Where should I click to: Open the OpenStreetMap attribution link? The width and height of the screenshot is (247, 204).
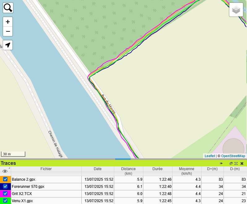point(233,156)
